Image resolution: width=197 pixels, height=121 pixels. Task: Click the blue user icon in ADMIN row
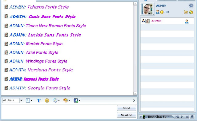[x=187, y=21]
